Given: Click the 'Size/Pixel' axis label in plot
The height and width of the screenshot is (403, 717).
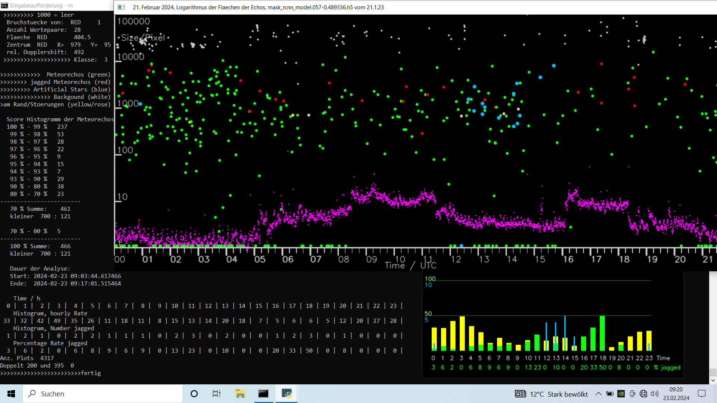Looking at the screenshot, I should (x=143, y=38).
